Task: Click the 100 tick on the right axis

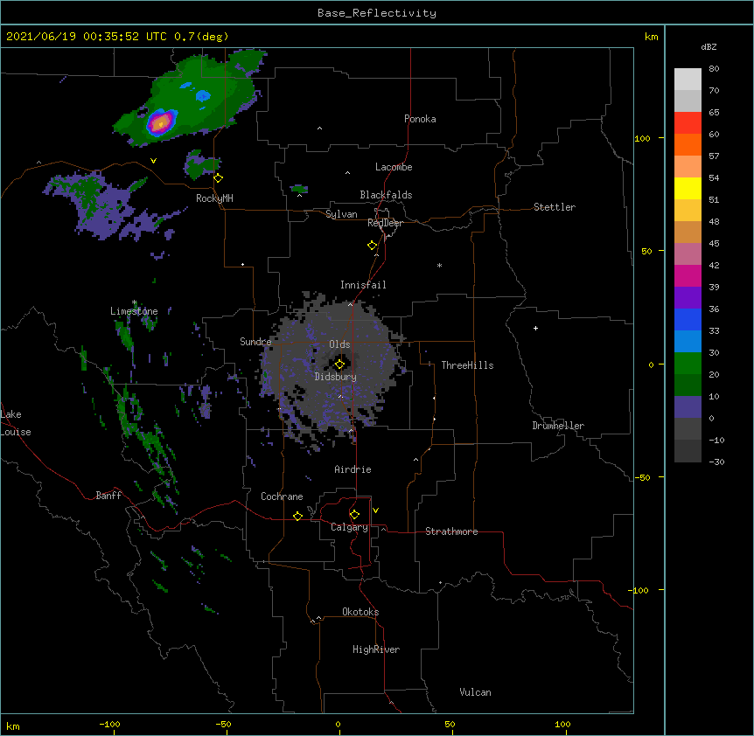Action: click(x=642, y=138)
